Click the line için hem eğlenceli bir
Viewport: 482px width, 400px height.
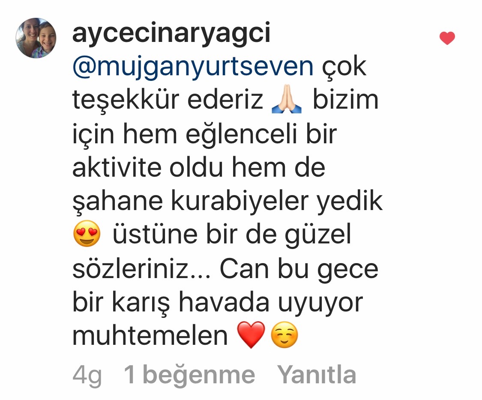click(205, 135)
